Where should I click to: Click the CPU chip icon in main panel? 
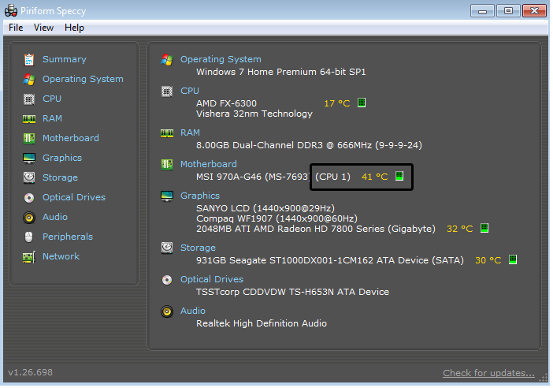click(167, 91)
